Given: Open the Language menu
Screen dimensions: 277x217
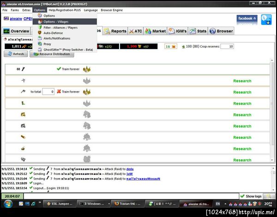Looking at the screenshot, I should pyautogui.click(x=90, y=10).
